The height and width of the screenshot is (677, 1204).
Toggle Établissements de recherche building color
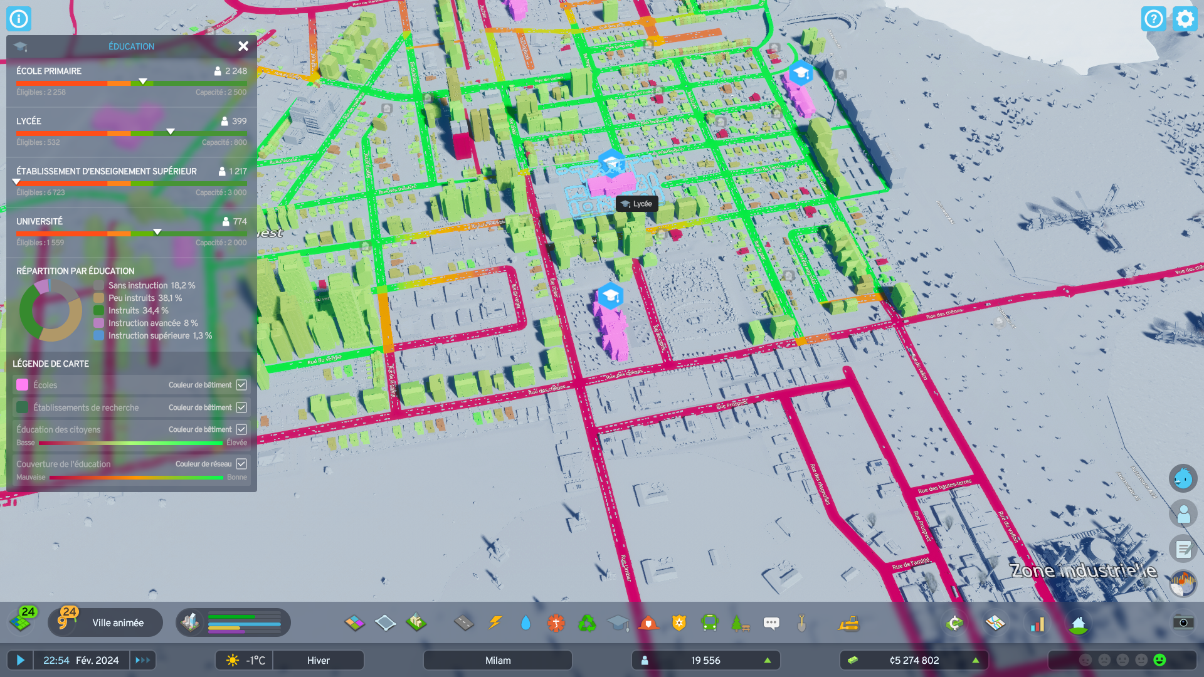(241, 407)
